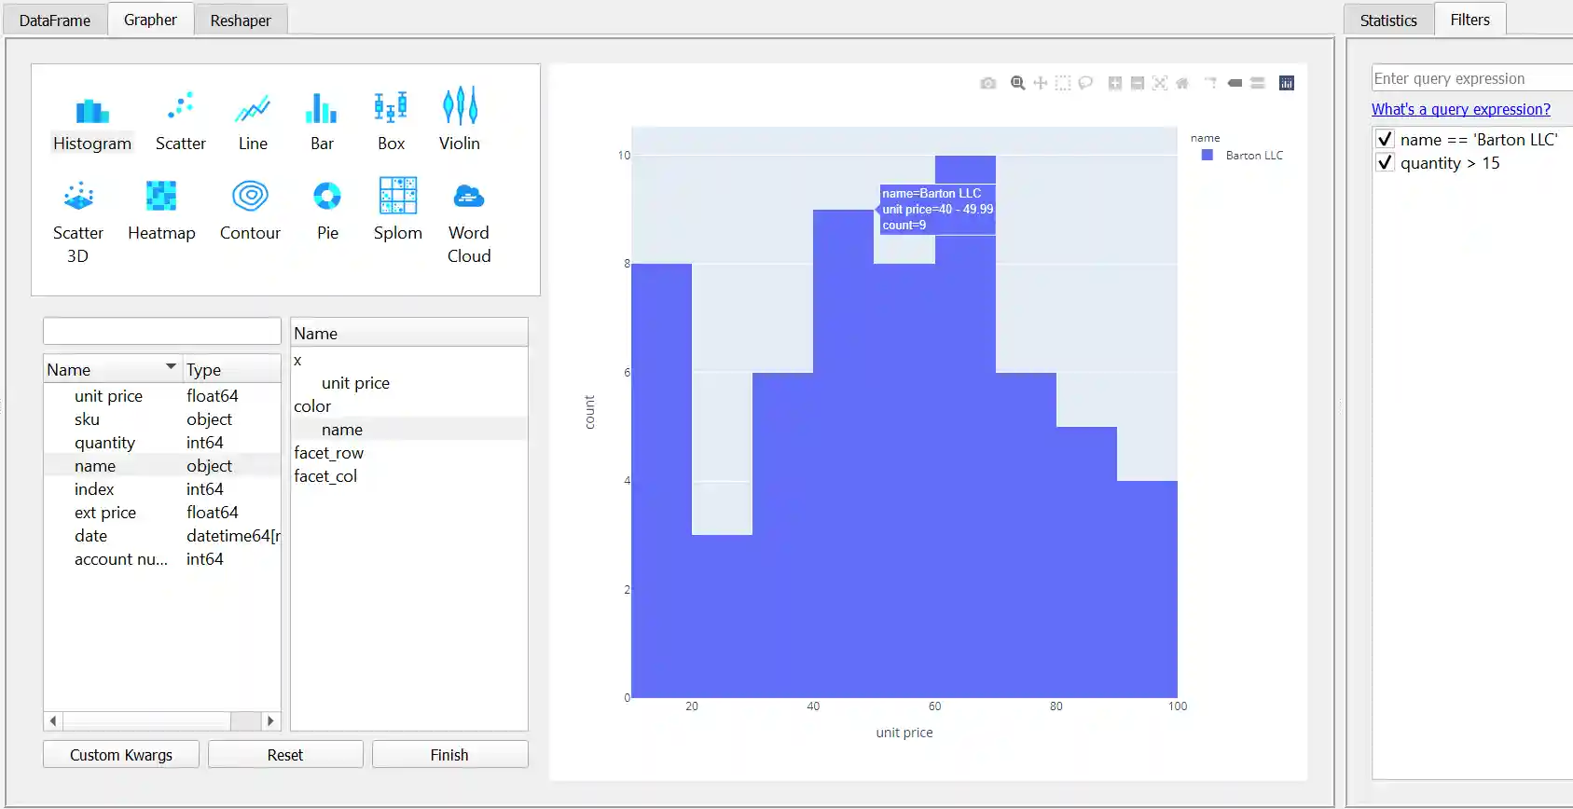The height and width of the screenshot is (809, 1573).
Task: Click the Finish button
Action: click(449, 755)
